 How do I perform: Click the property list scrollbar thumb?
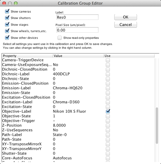pos(157,125)
